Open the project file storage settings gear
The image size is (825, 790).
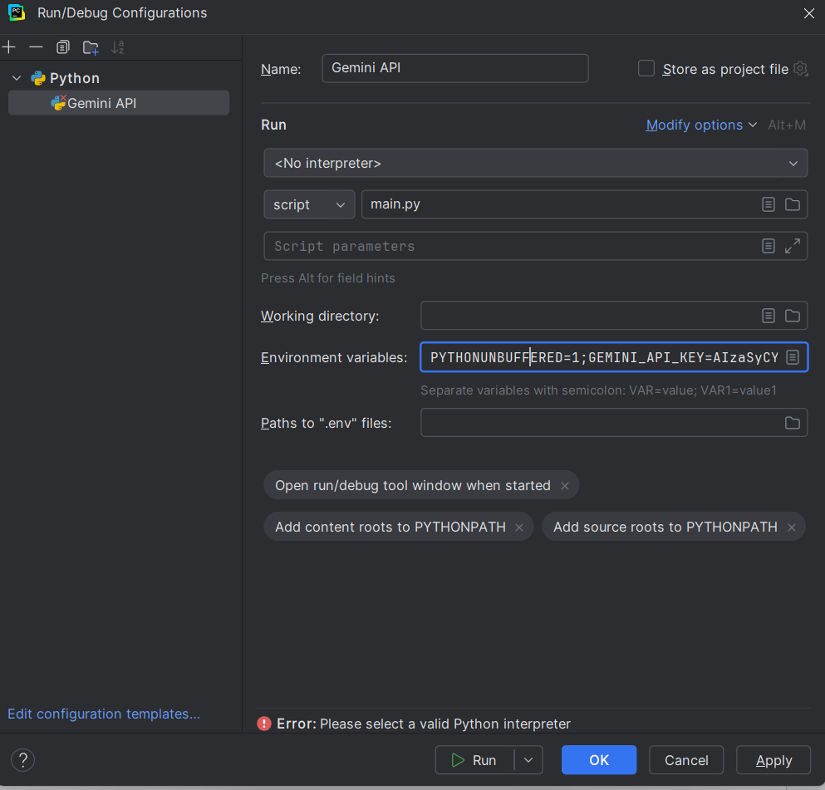pos(800,68)
